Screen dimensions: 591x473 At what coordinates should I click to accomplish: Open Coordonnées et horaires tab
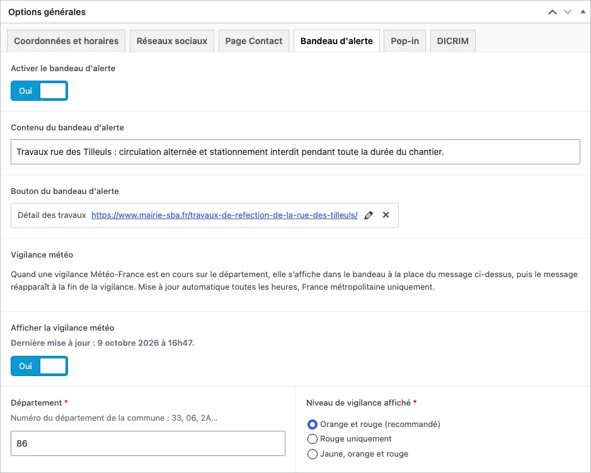pos(66,41)
